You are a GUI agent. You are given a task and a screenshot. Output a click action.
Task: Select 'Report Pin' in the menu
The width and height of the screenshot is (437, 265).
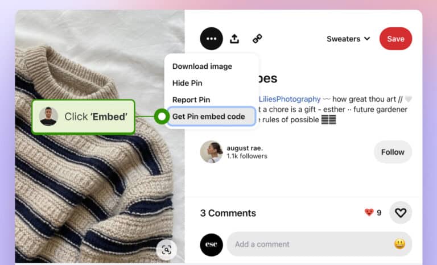(x=191, y=100)
